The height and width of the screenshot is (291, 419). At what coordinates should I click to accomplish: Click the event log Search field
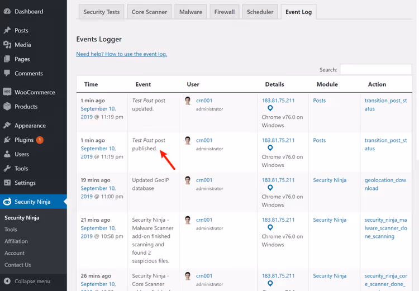[376, 69]
